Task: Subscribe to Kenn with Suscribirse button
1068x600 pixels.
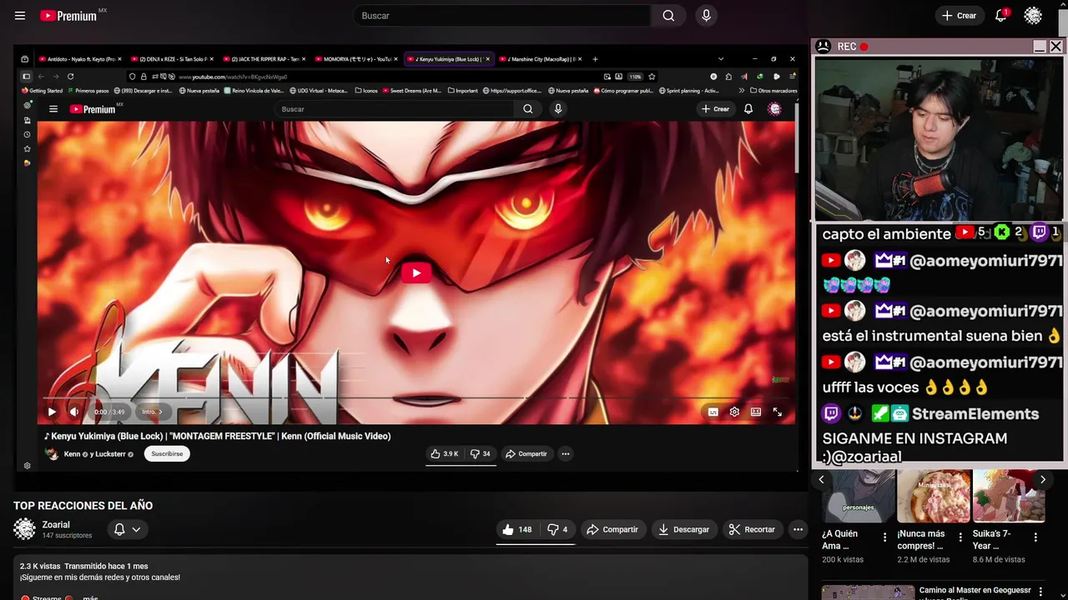Action: (167, 454)
